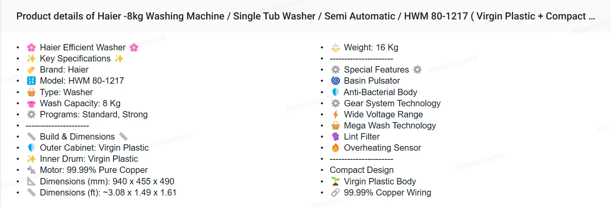Image resolution: width=611 pixels, height=207 pixels.
Task: Click the shield icon next to Anti-Bacterial Body
Action: [x=335, y=92]
